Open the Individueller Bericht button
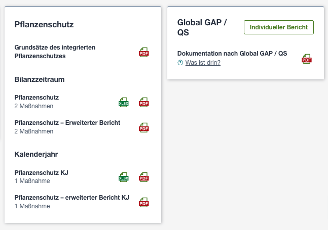 (279, 27)
